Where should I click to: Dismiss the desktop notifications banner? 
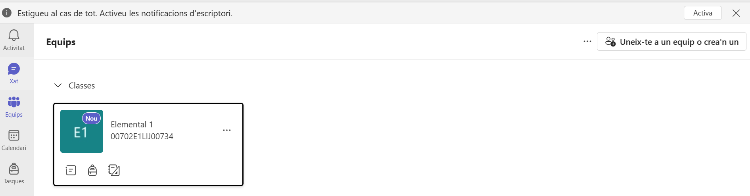(736, 13)
